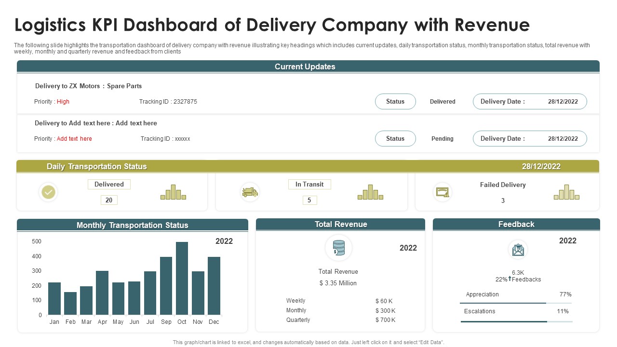Click the 11% Escalations value

(563, 311)
